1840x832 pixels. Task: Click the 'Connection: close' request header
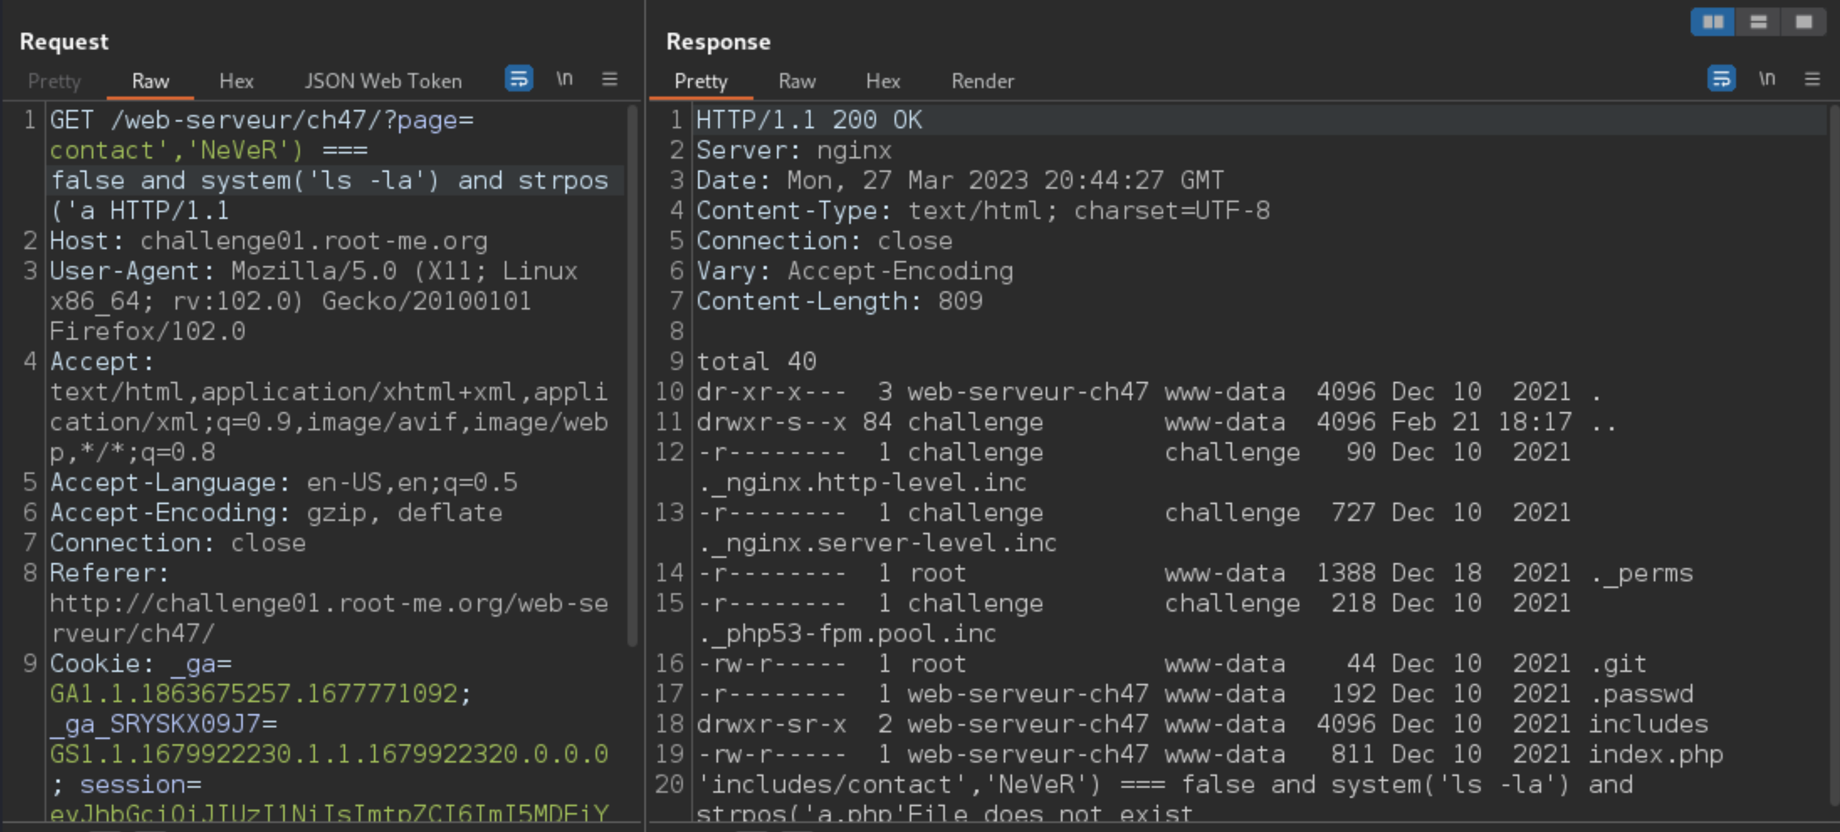click(x=178, y=543)
